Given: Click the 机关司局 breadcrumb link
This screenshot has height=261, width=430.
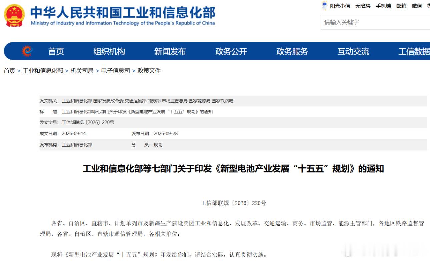Looking at the screenshot, I should click(82, 71).
